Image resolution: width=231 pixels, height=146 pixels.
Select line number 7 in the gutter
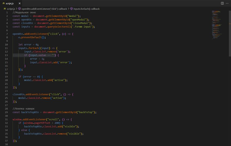pyautogui.click(x=7, y=34)
